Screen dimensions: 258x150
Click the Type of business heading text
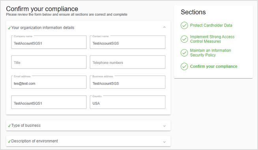[x=26, y=126]
